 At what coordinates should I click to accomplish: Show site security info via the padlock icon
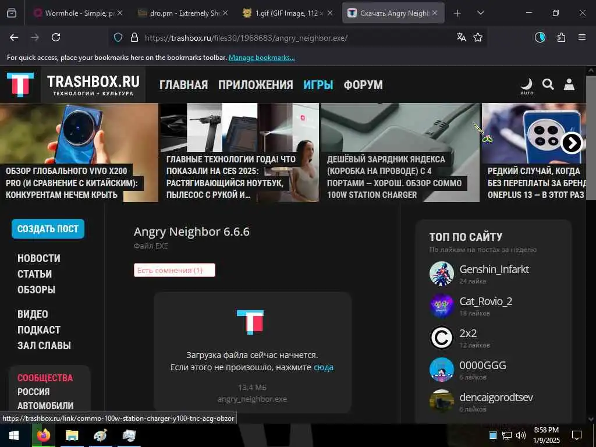134,37
